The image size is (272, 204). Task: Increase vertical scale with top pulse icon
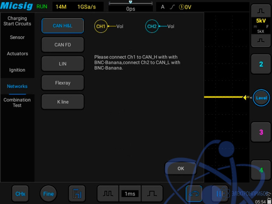coord(260,12)
